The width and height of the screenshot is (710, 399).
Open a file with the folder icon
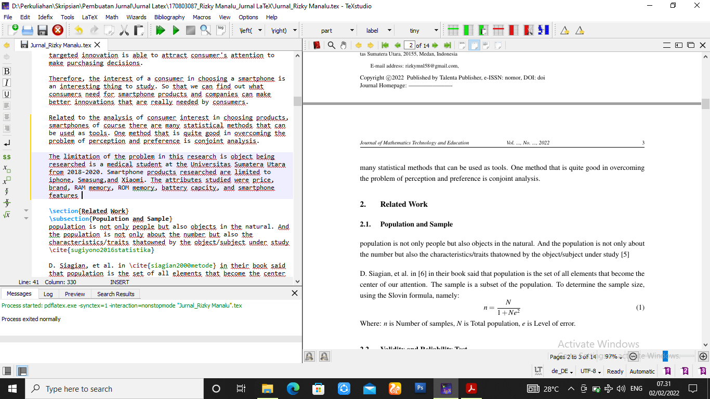(28, 31)
